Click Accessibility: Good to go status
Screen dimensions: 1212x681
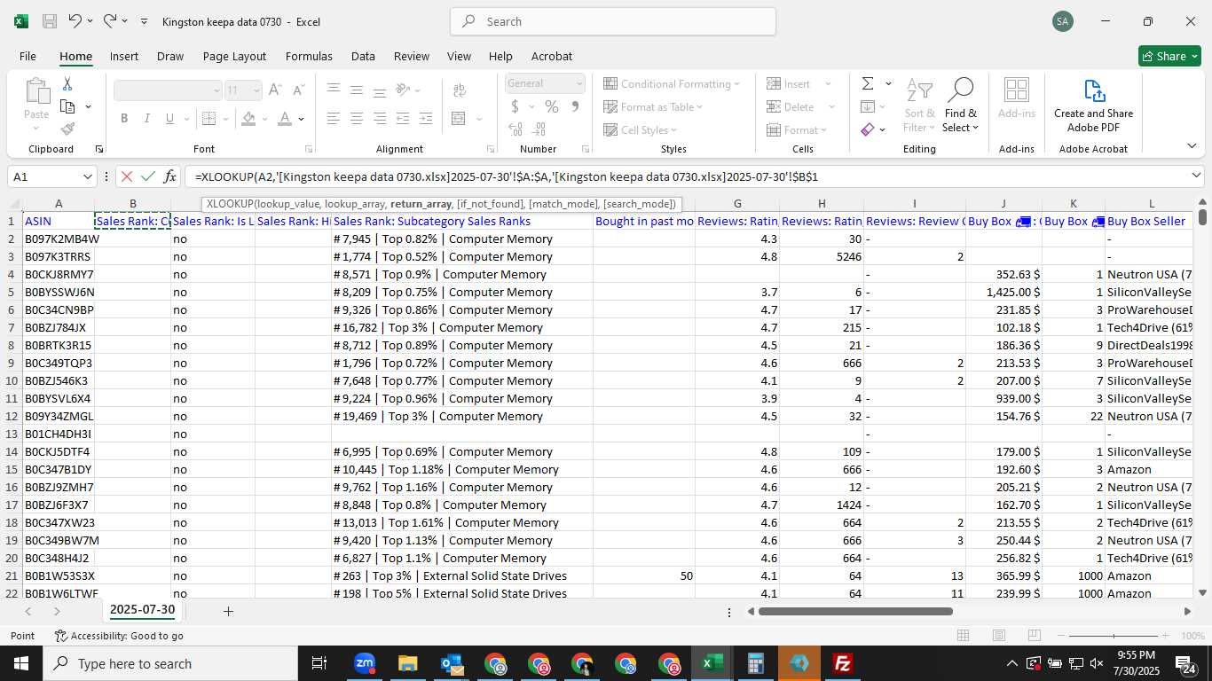119,636
